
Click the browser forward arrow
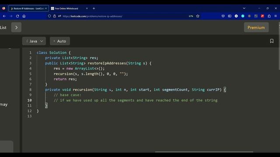pyautogui.click(x=11, y=16)
